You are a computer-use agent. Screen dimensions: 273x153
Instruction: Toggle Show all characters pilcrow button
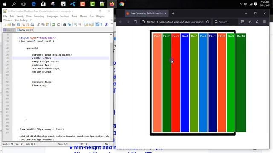[x=102, y=25]
